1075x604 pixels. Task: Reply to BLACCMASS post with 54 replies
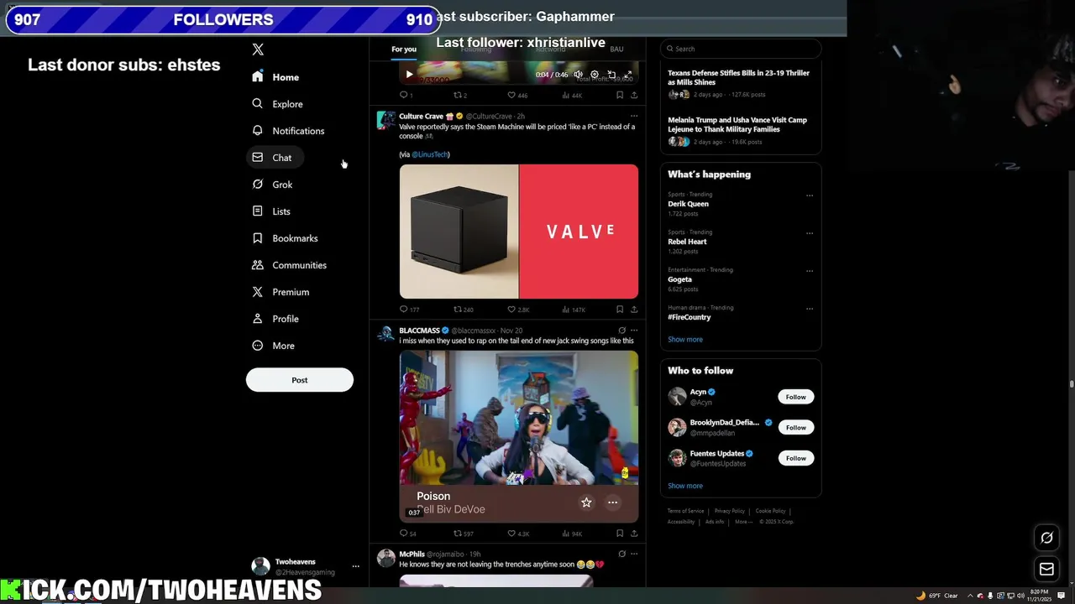(408, 534)
